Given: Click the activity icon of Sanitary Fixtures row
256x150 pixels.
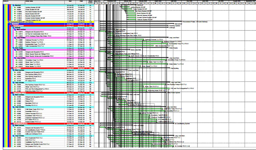Looking at the screenshot, I should point(17,42).
